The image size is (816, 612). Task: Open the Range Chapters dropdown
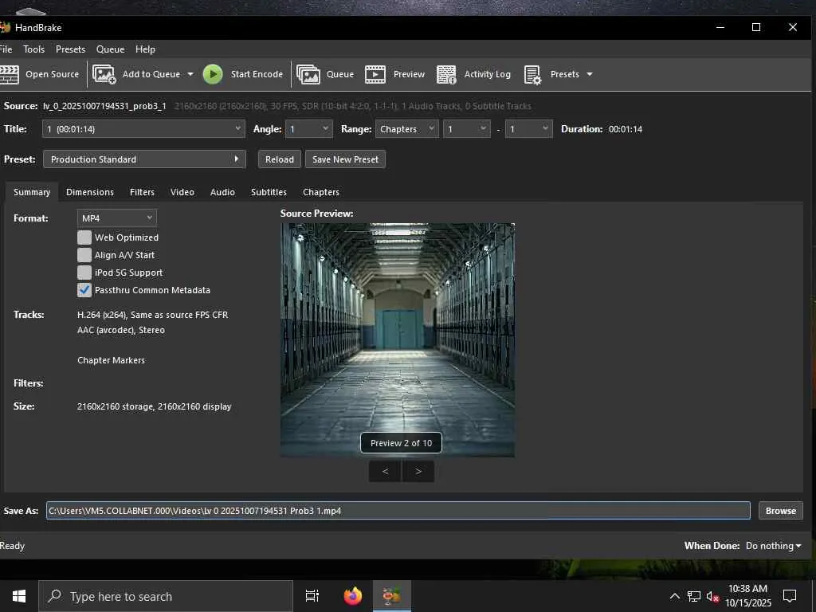point(406,129)
